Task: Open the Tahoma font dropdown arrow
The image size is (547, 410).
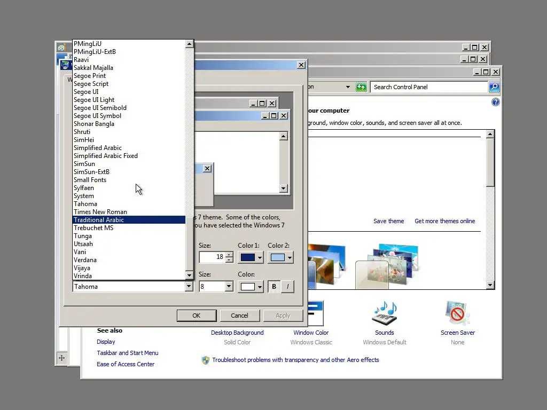Action: [189, 287]
